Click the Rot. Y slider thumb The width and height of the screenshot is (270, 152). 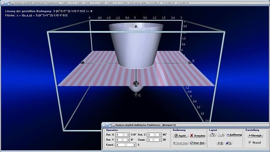[x=122, y=140]
